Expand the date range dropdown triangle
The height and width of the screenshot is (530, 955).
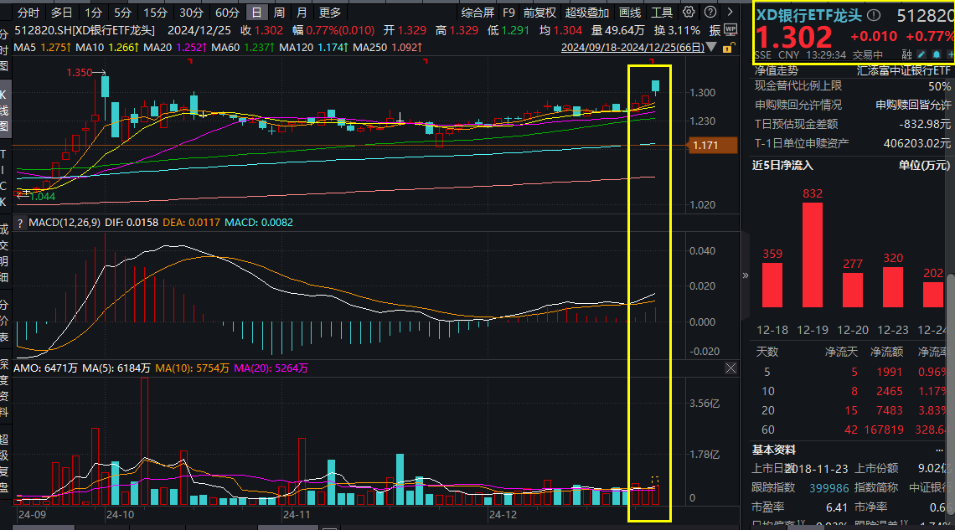point(711,47)
